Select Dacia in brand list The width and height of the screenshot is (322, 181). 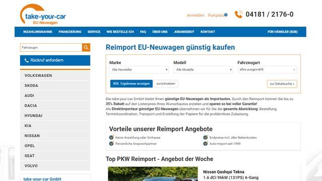55,106
